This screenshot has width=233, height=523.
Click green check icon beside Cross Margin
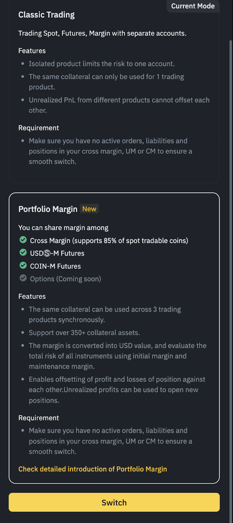(23, 240)
